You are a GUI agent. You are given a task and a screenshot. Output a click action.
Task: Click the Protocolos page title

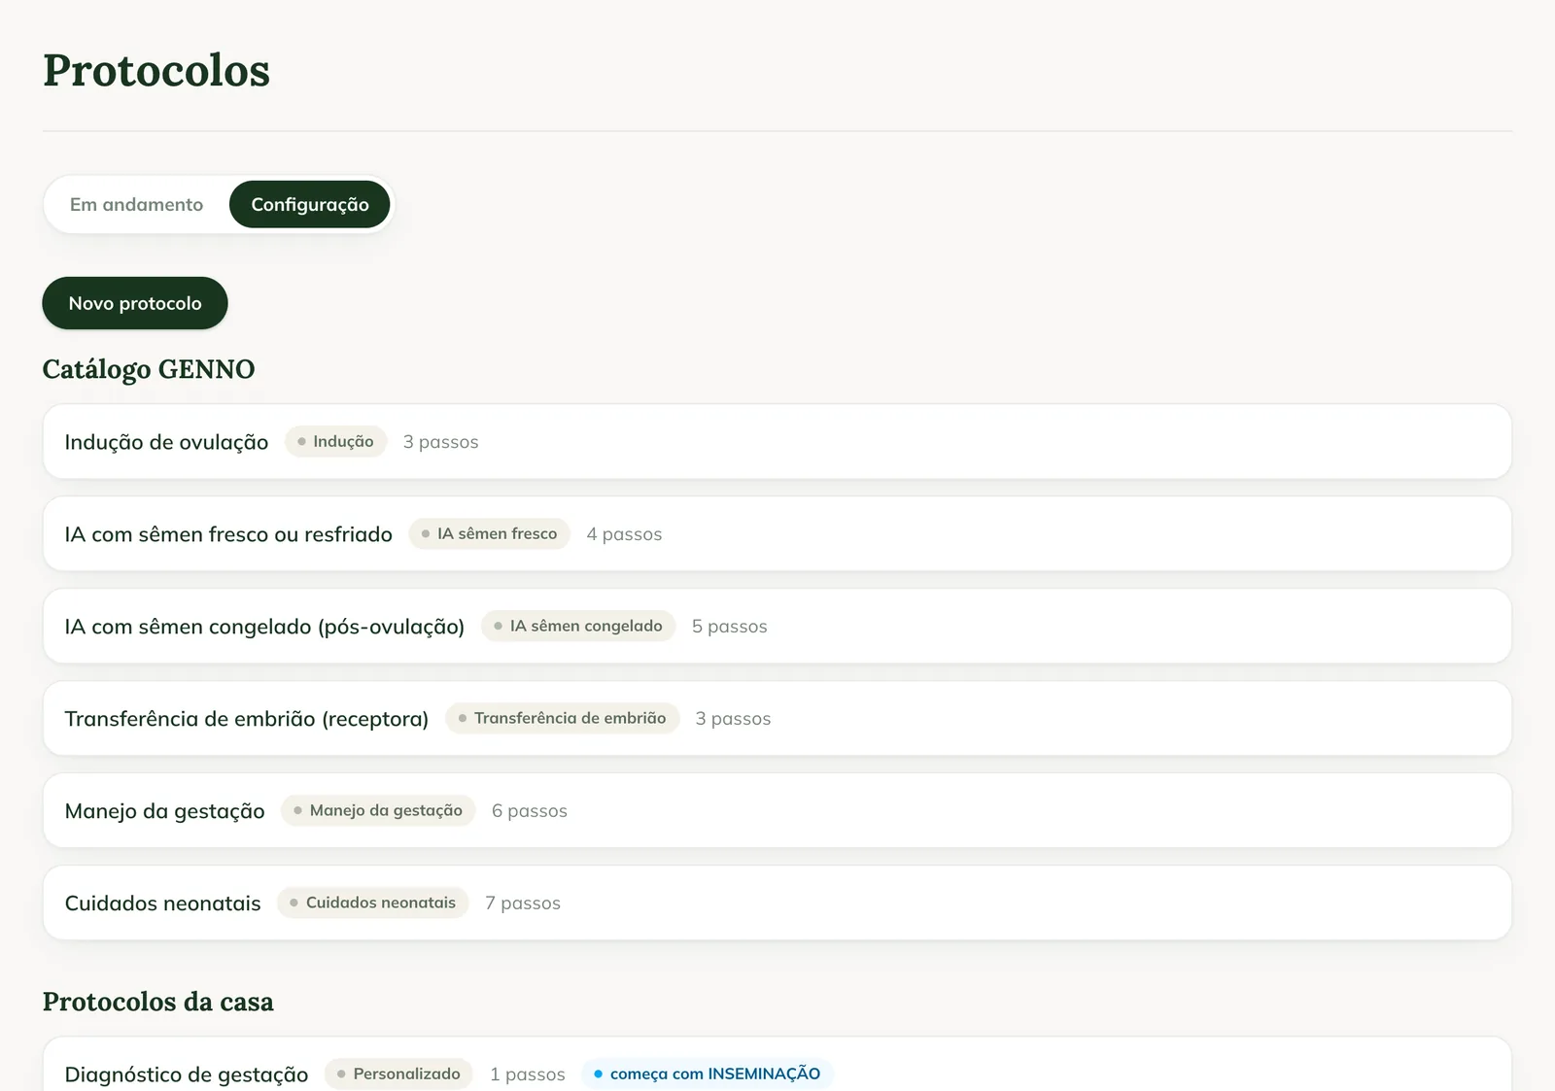tap(156, 70)
